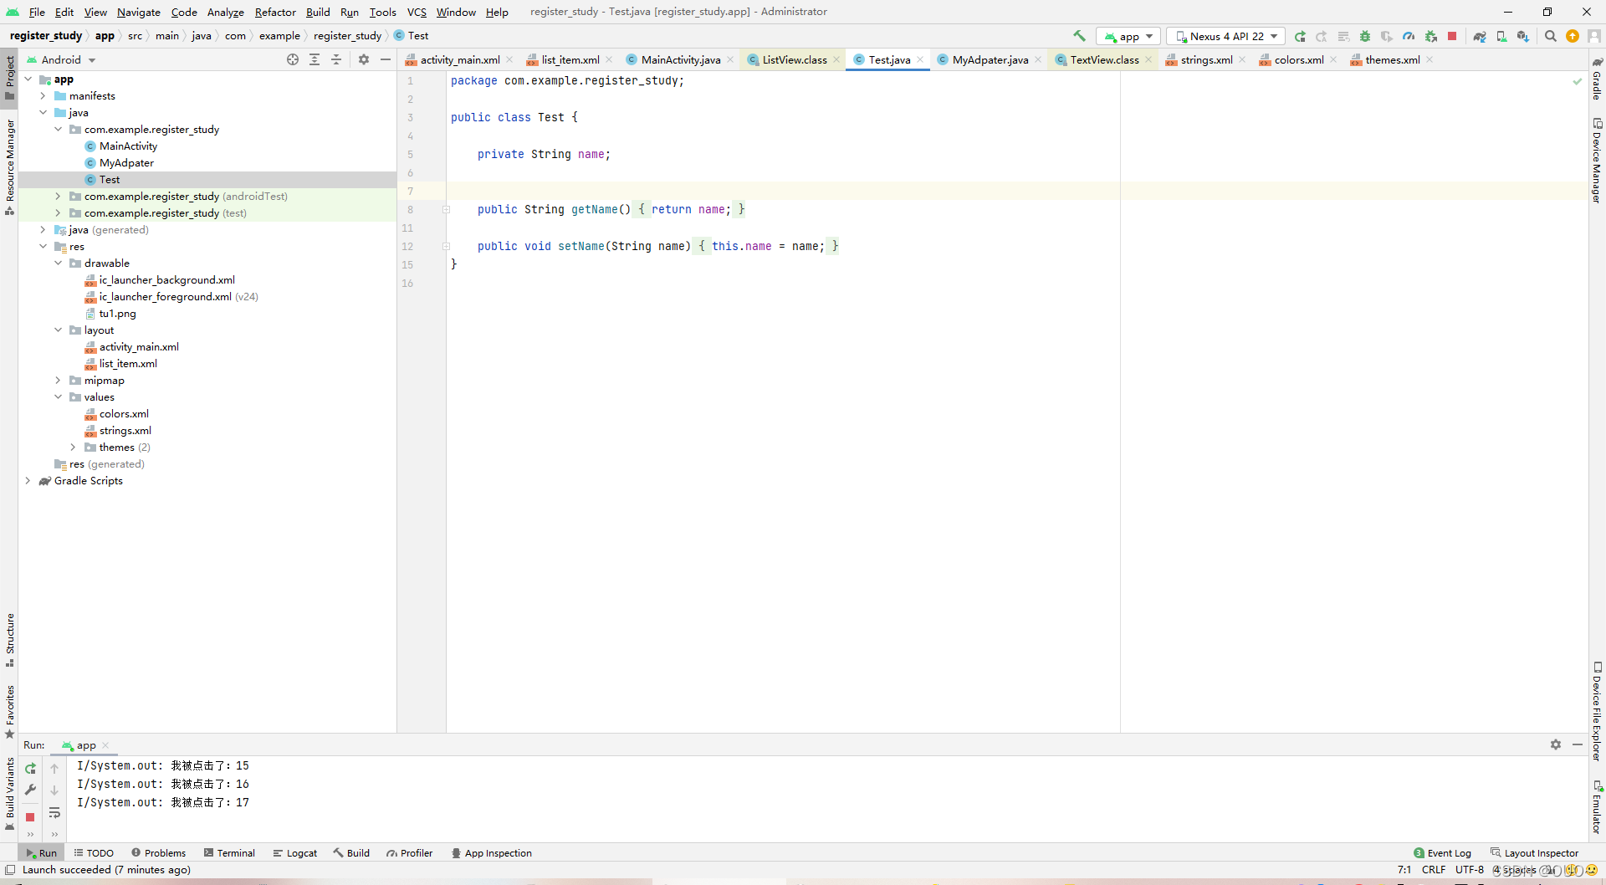Open Run panel gear settings
The width and height of the screenshot is (1606, 885).
1556,744
